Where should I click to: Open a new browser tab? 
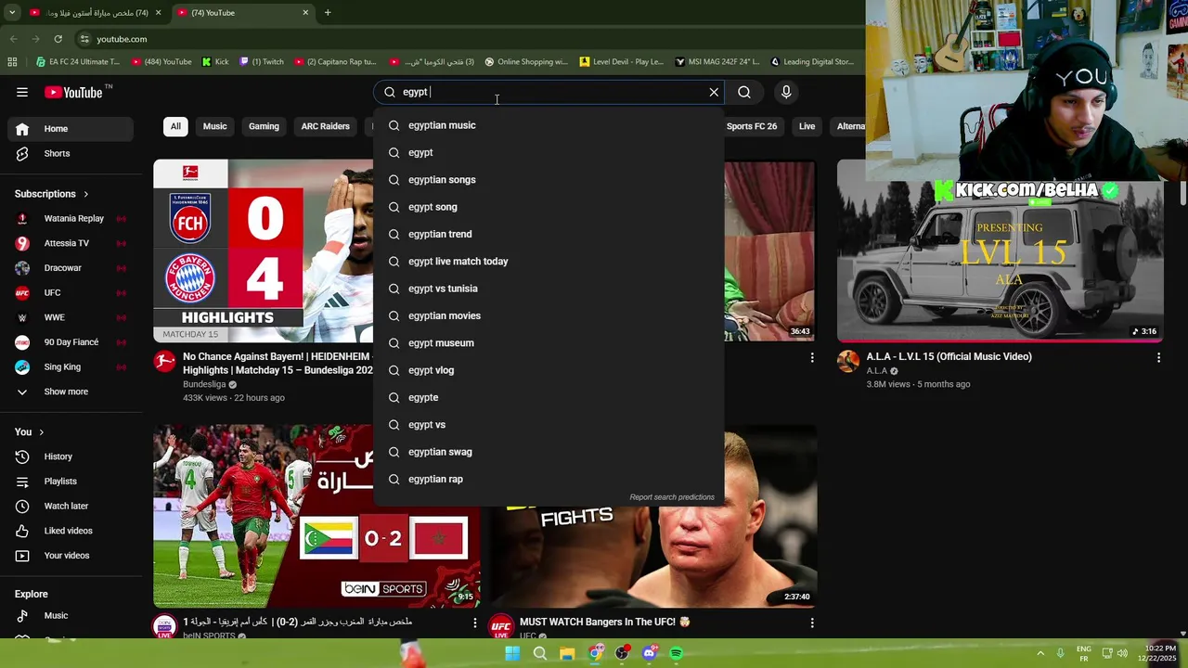[x=328, y=13]
